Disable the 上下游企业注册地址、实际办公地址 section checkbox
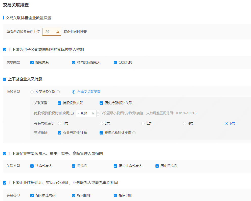The width and height of the screenshot is (251, 201). click(x=5, y=183)
